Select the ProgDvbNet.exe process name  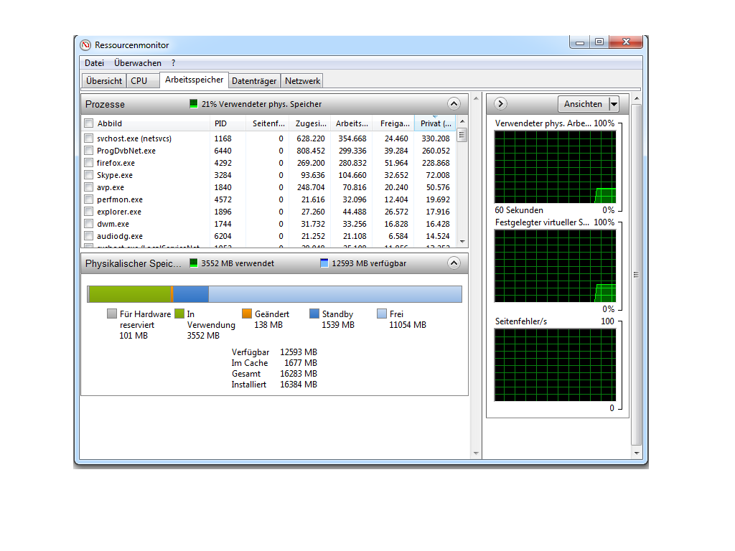[x=126, y=151]
